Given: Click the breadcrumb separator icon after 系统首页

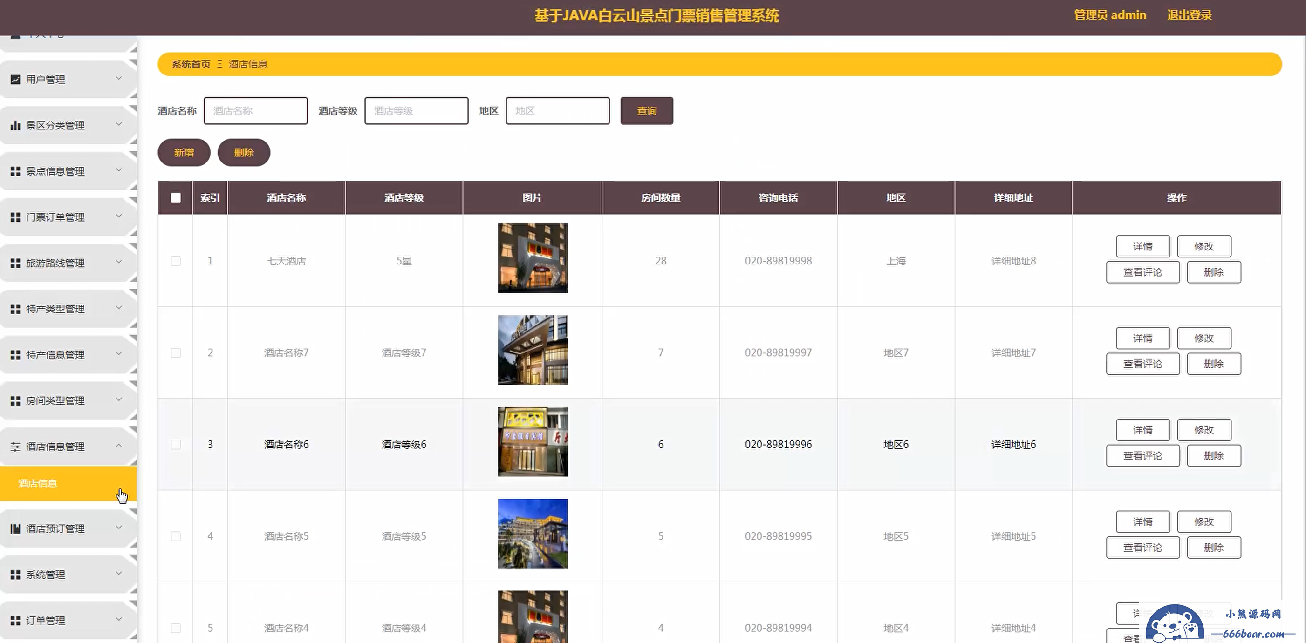Looking at the screenshot, I should pos(219,64).
